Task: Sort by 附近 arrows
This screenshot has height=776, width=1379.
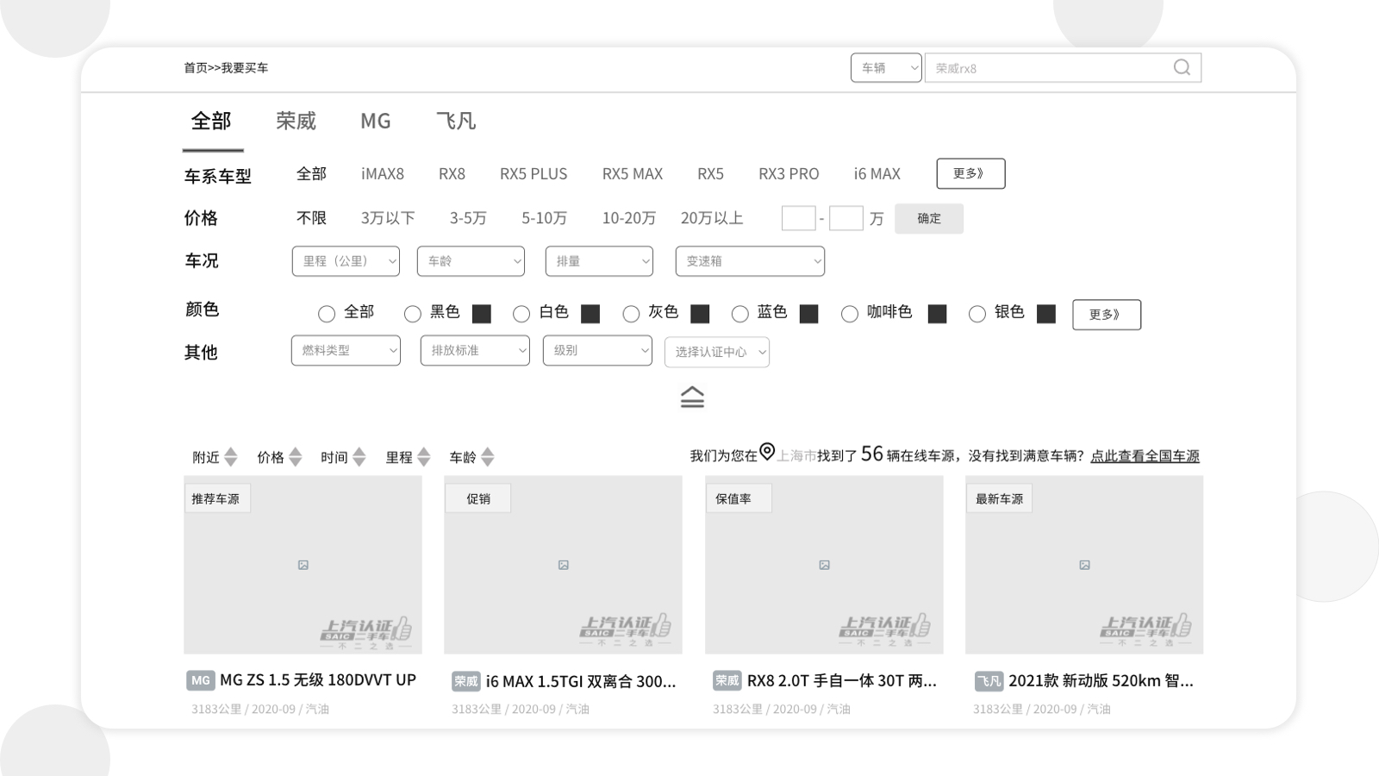Action: [230, 457]
